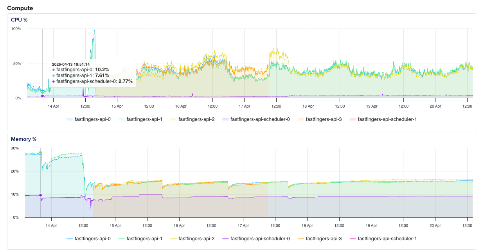Toggle fastfingers-api-scheduler-1 in Memory legend
Screen dimensions: 484x252
[383, 238]
